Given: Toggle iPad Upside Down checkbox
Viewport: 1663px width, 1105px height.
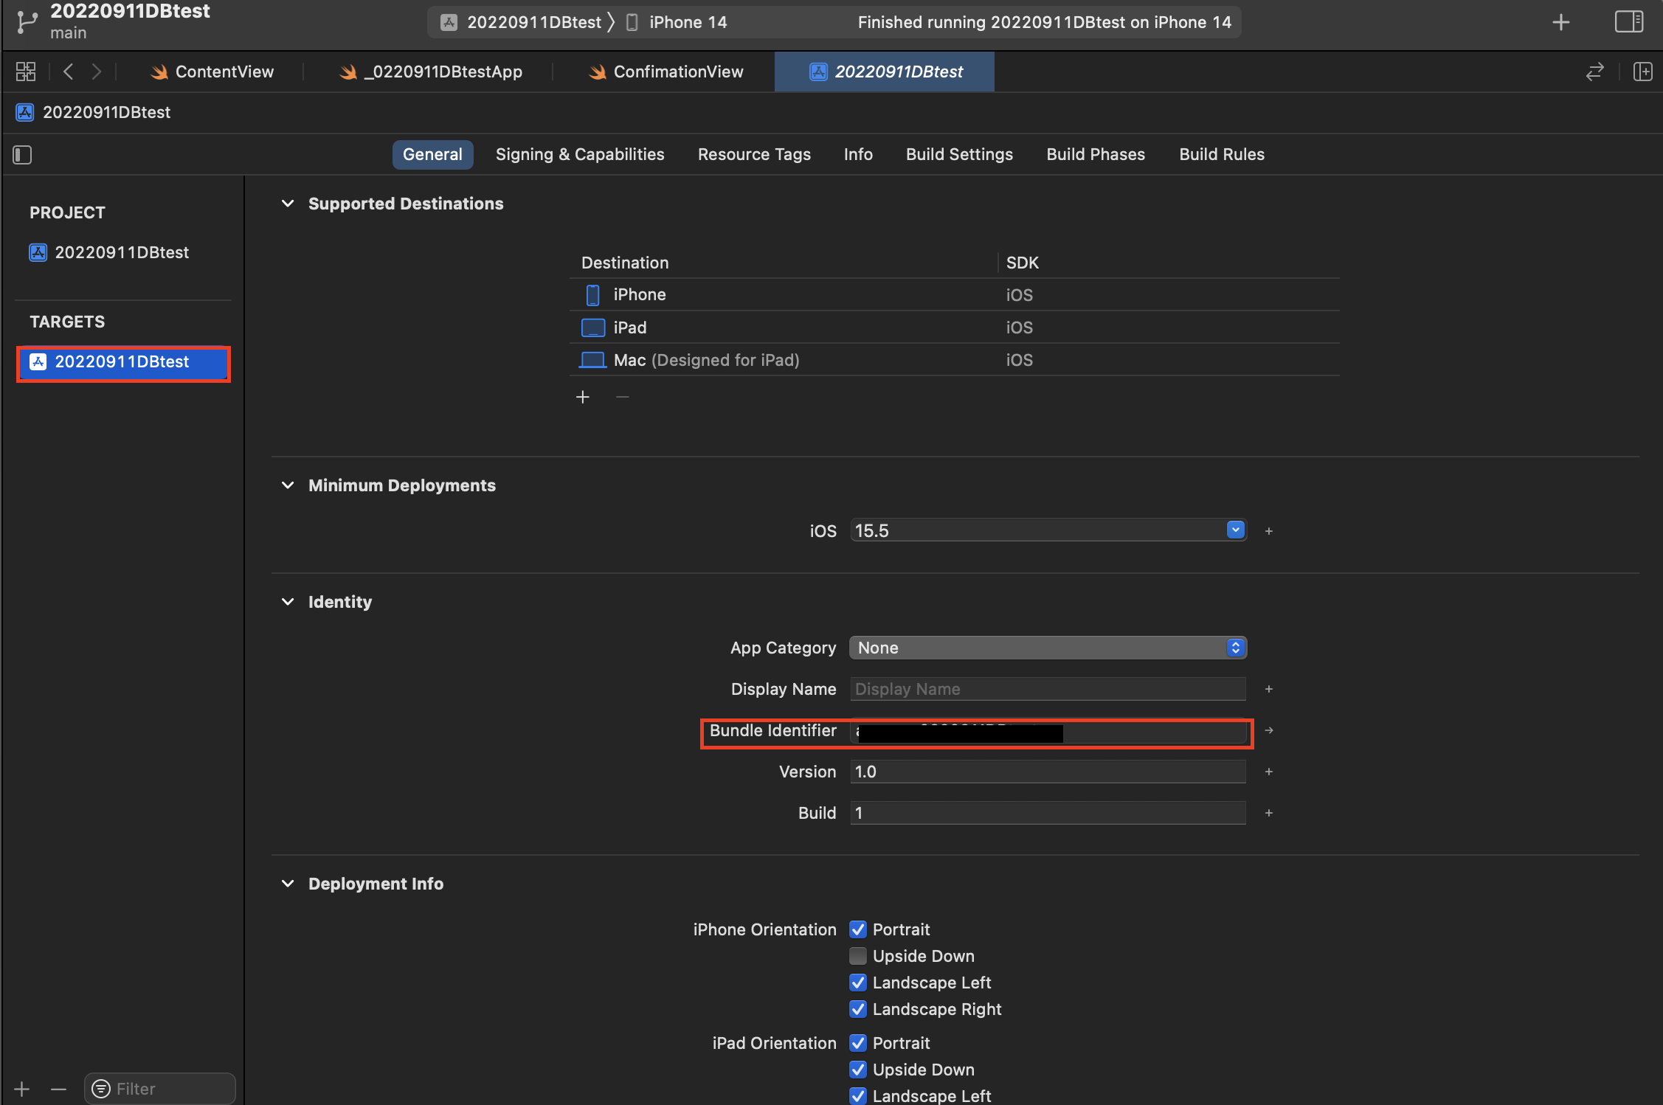Looking at the screenshot, I should coord(857,1070).
